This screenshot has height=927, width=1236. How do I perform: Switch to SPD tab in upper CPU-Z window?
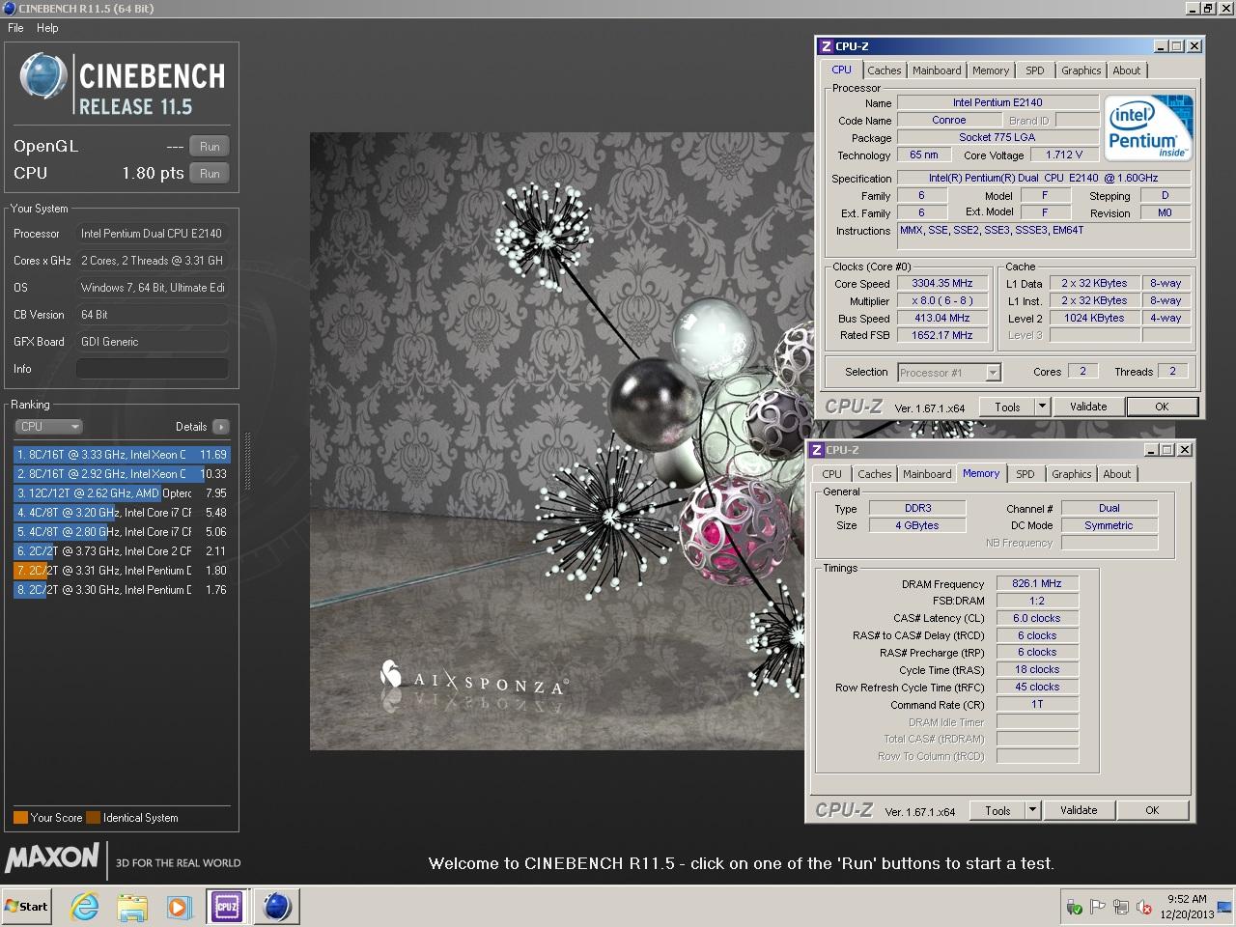(x=1035, y=70)
